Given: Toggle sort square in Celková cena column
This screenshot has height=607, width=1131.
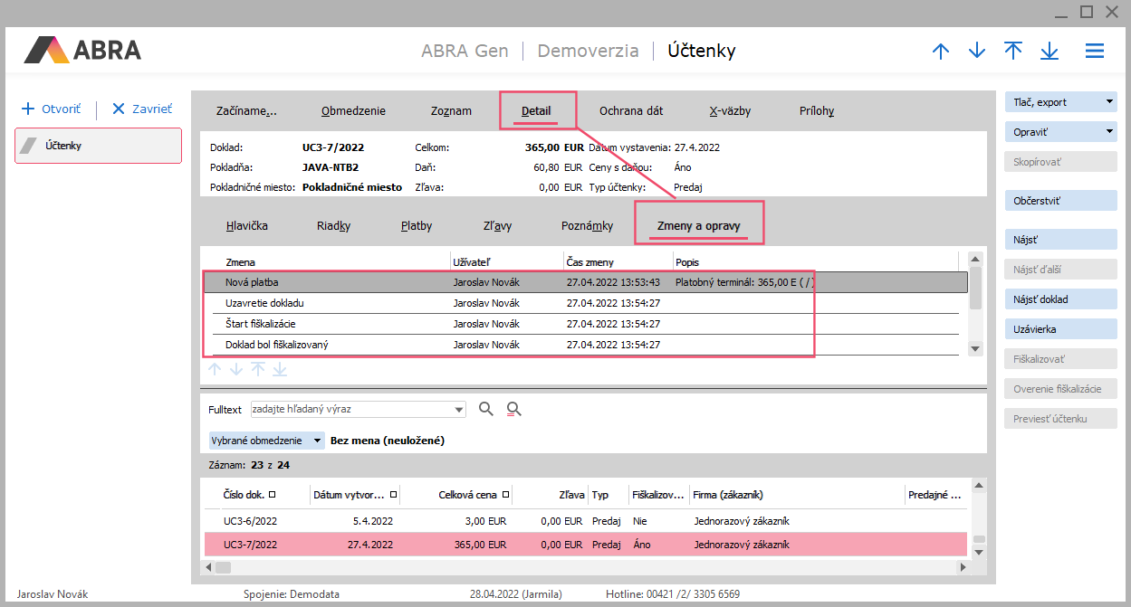Looking at the screenshot, I should [x=505, y=495].
